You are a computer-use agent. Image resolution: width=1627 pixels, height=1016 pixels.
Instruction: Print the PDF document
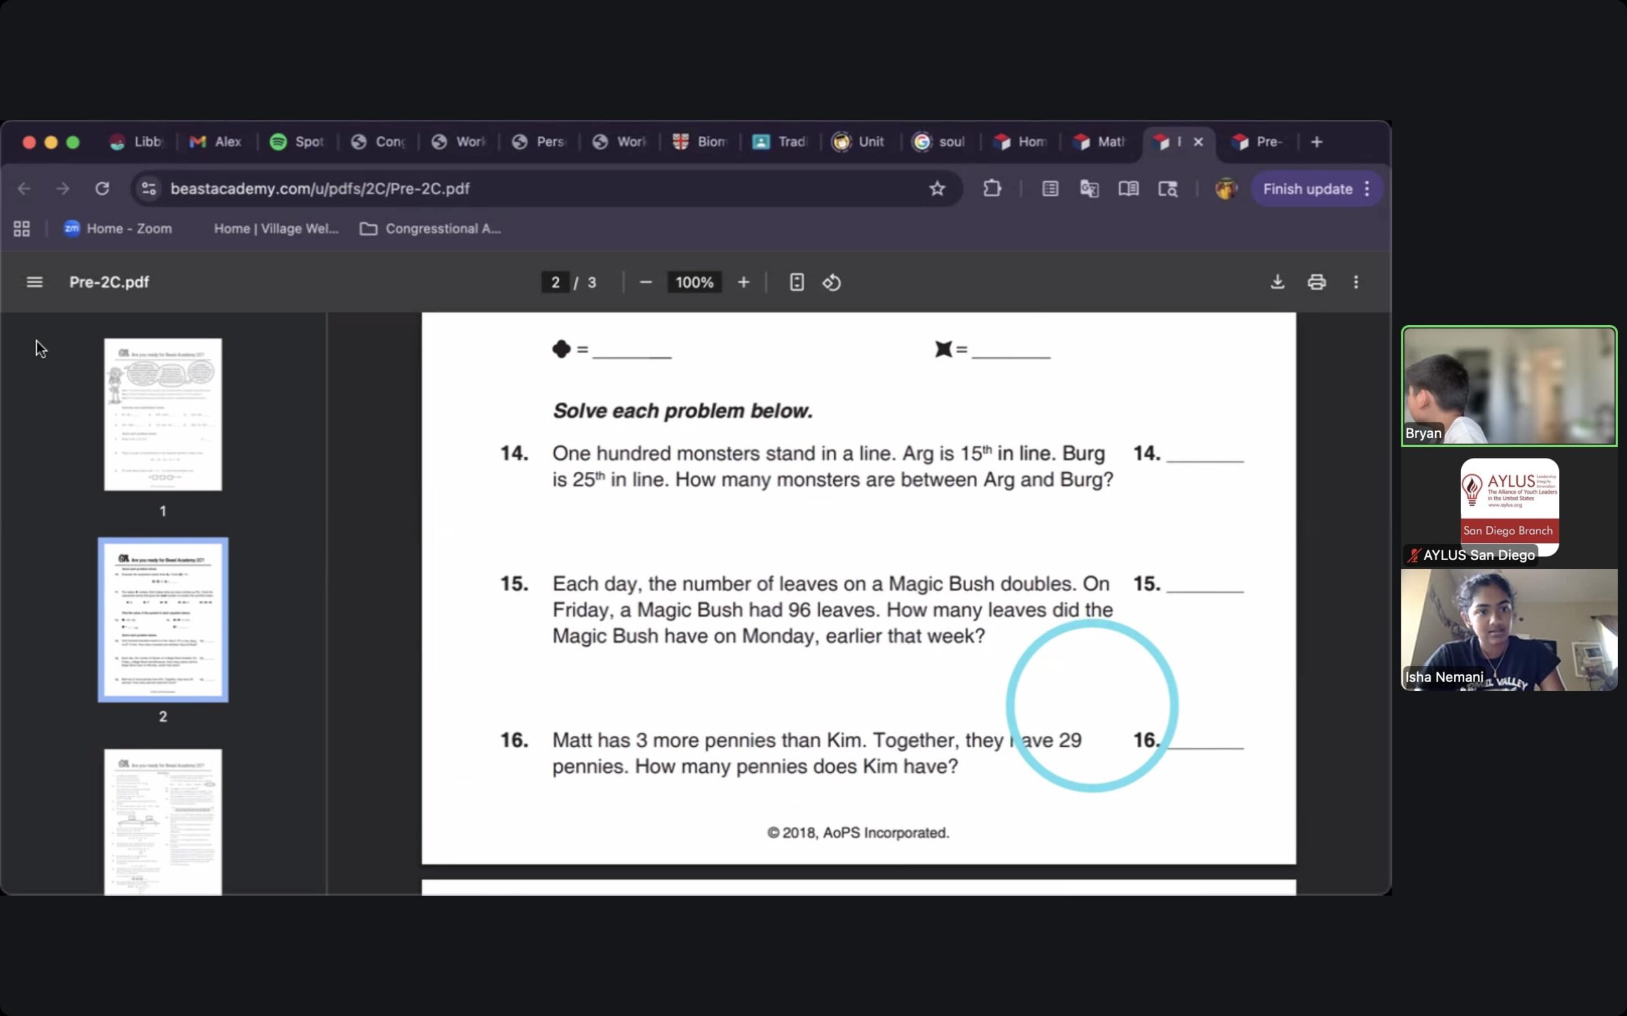point(1316,282)
